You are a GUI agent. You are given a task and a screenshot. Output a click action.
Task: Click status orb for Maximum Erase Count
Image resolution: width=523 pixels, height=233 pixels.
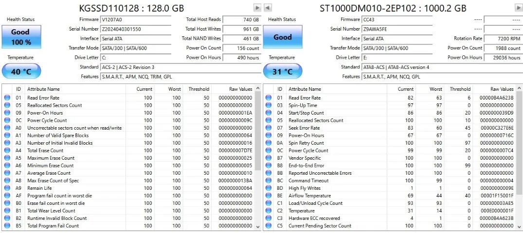click(7, 158)
